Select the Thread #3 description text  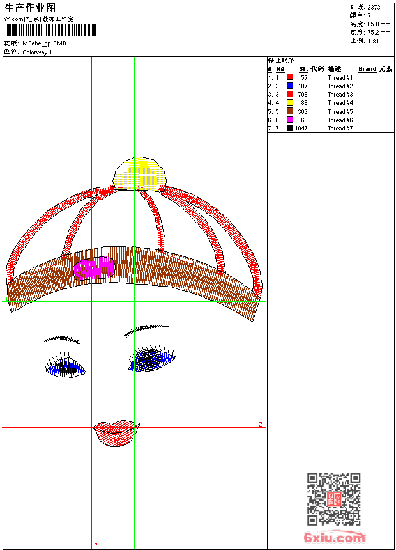coord(340,95)
